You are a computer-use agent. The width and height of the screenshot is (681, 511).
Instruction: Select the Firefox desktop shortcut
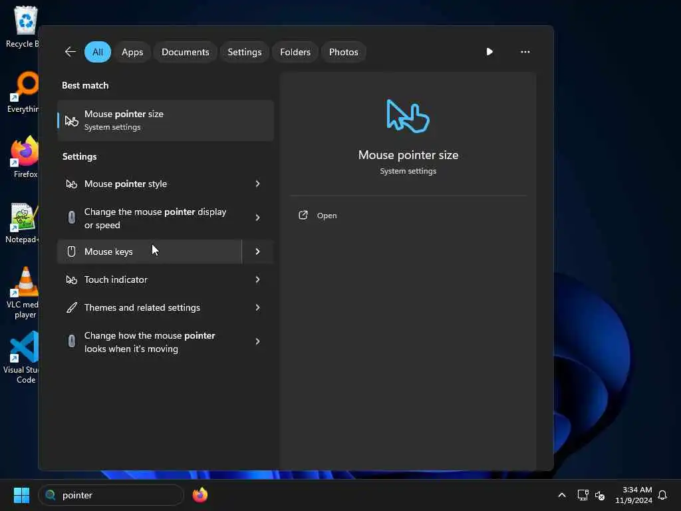click(25, 156)
